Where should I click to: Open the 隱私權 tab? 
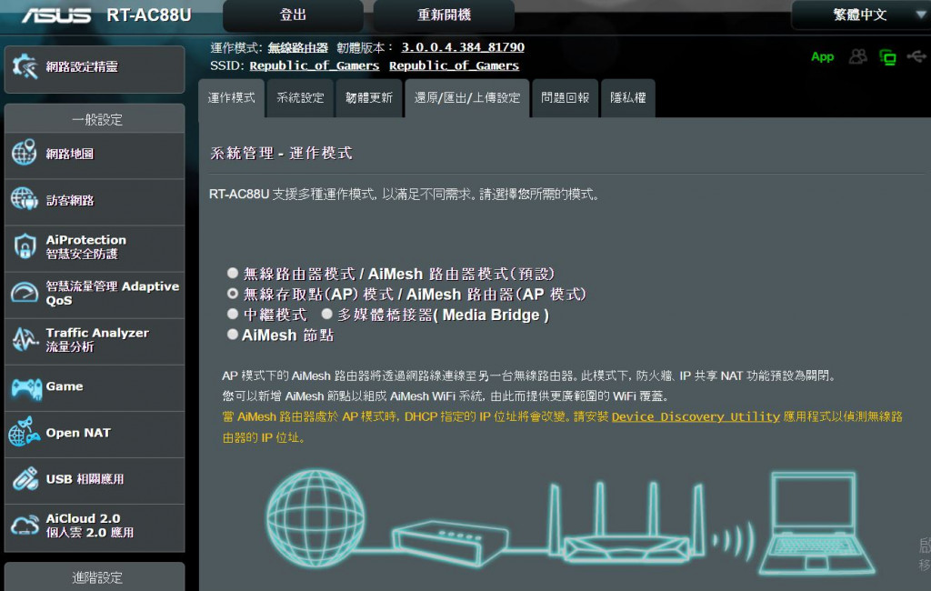pos(628,98)
